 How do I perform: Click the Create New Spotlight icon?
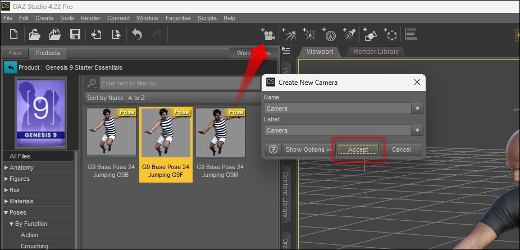click(x=349, y=34)
